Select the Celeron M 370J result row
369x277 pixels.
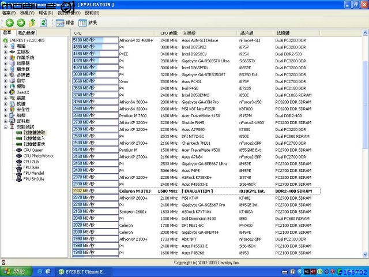tap(196, 191)
